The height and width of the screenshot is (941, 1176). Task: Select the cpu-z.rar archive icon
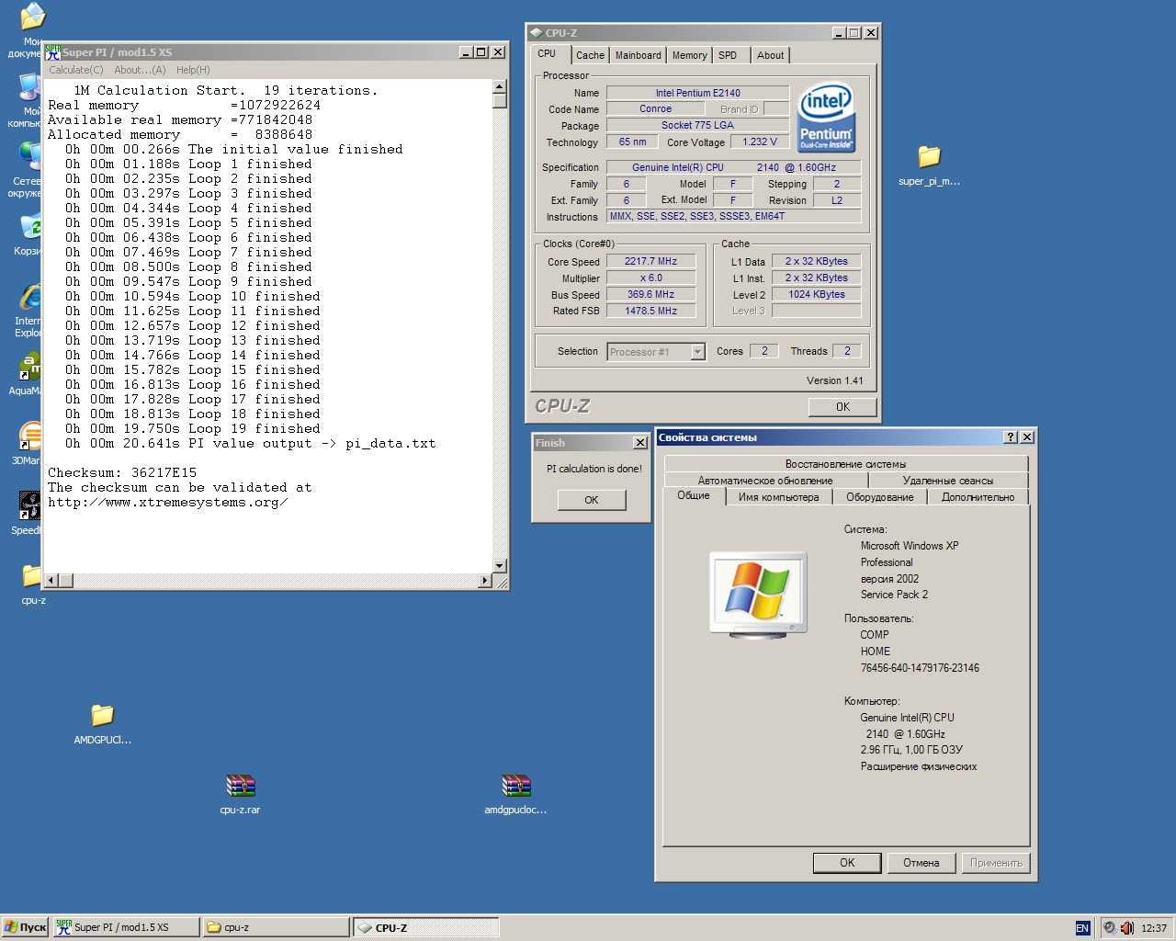click(x=240, y=786)
